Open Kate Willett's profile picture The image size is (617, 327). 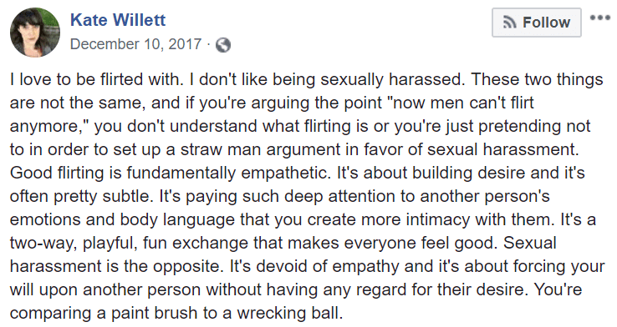35,33
